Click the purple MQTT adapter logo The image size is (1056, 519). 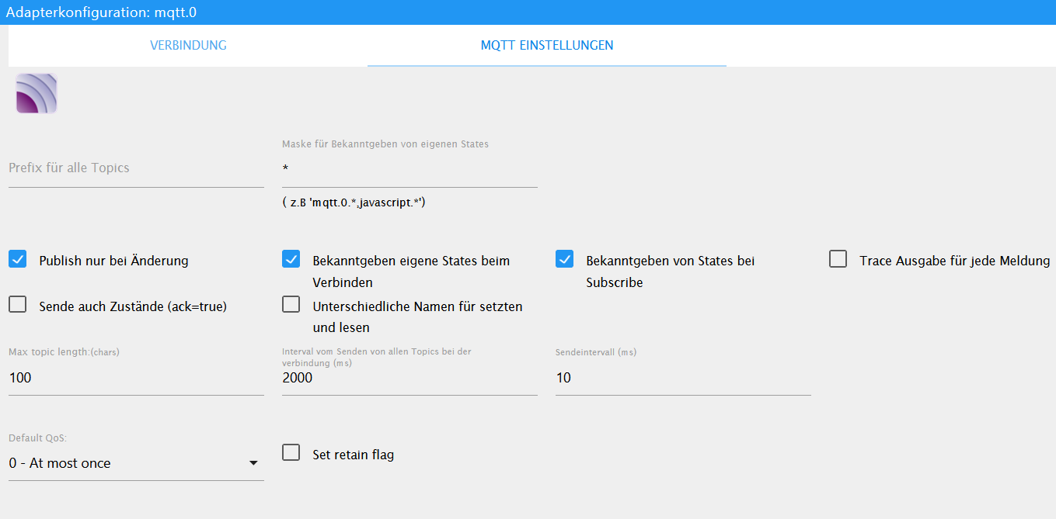coord(37,93)
